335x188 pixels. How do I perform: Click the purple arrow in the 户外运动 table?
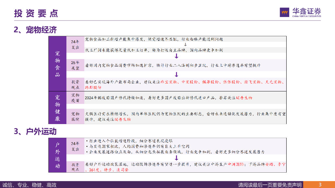click(176, 158)
